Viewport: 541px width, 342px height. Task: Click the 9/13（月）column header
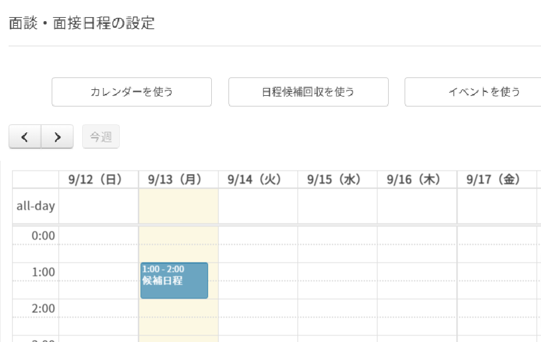(x=178, y=179)
